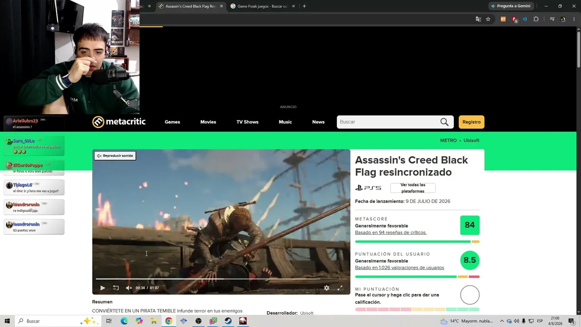The height and width of the screenshot is (327, 581).
Task: Open the Ubisoft developer link
Action: [x=307, y=313]
